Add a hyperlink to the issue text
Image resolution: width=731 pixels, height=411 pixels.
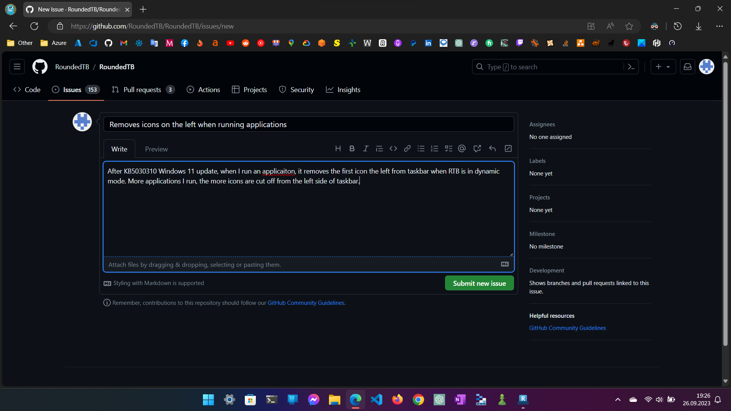click(x=407, y=148)
